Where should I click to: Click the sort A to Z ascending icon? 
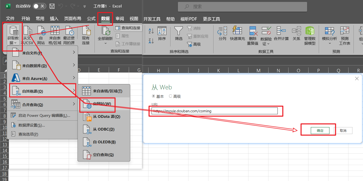tap(151, 31)
